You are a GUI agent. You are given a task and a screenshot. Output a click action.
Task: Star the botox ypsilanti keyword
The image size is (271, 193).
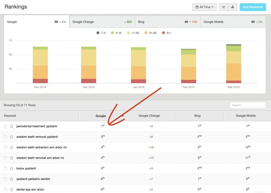click(x=12, y=168)
